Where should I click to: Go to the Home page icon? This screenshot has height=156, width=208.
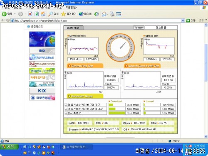[43, 14]
